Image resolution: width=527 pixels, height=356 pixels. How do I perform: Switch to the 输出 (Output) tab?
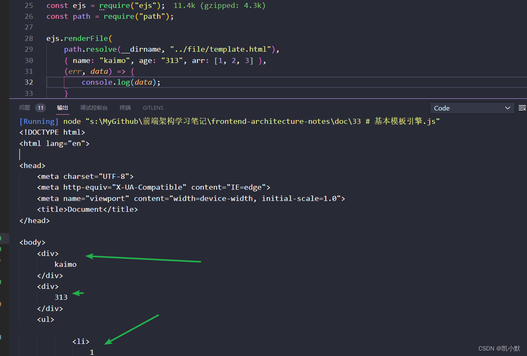pyautogui.click(x=63, y=108)
